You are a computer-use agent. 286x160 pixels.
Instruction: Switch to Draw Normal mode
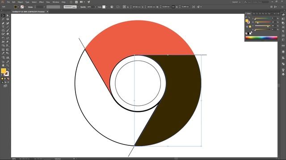click(2, 82)
